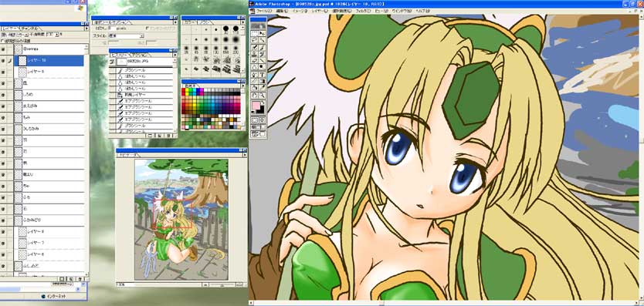Click the ぼかし feather input field
The height and width of the screenshot is (306, 644).
(113, 29)
